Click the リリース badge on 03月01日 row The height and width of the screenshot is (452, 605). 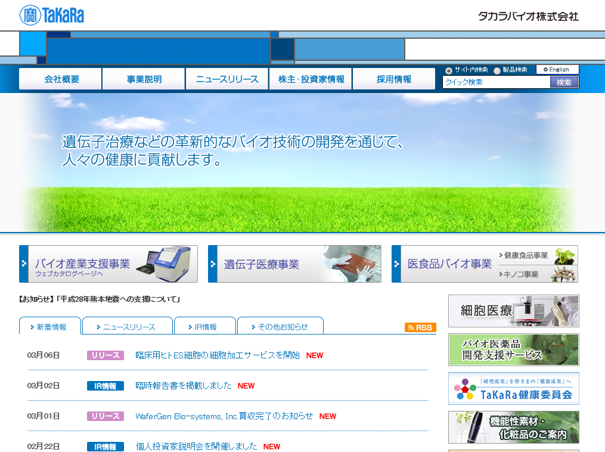106,416
